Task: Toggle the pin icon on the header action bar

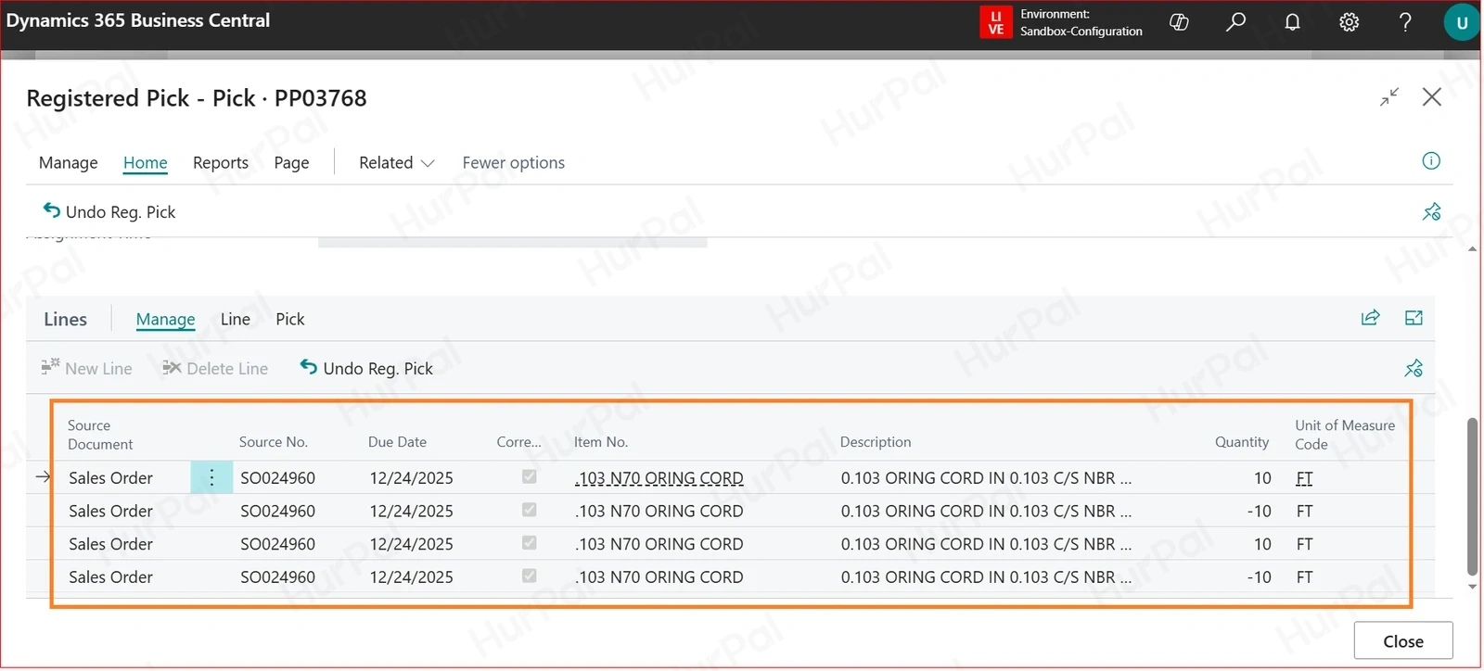Action: click(x=1431, y=212)
